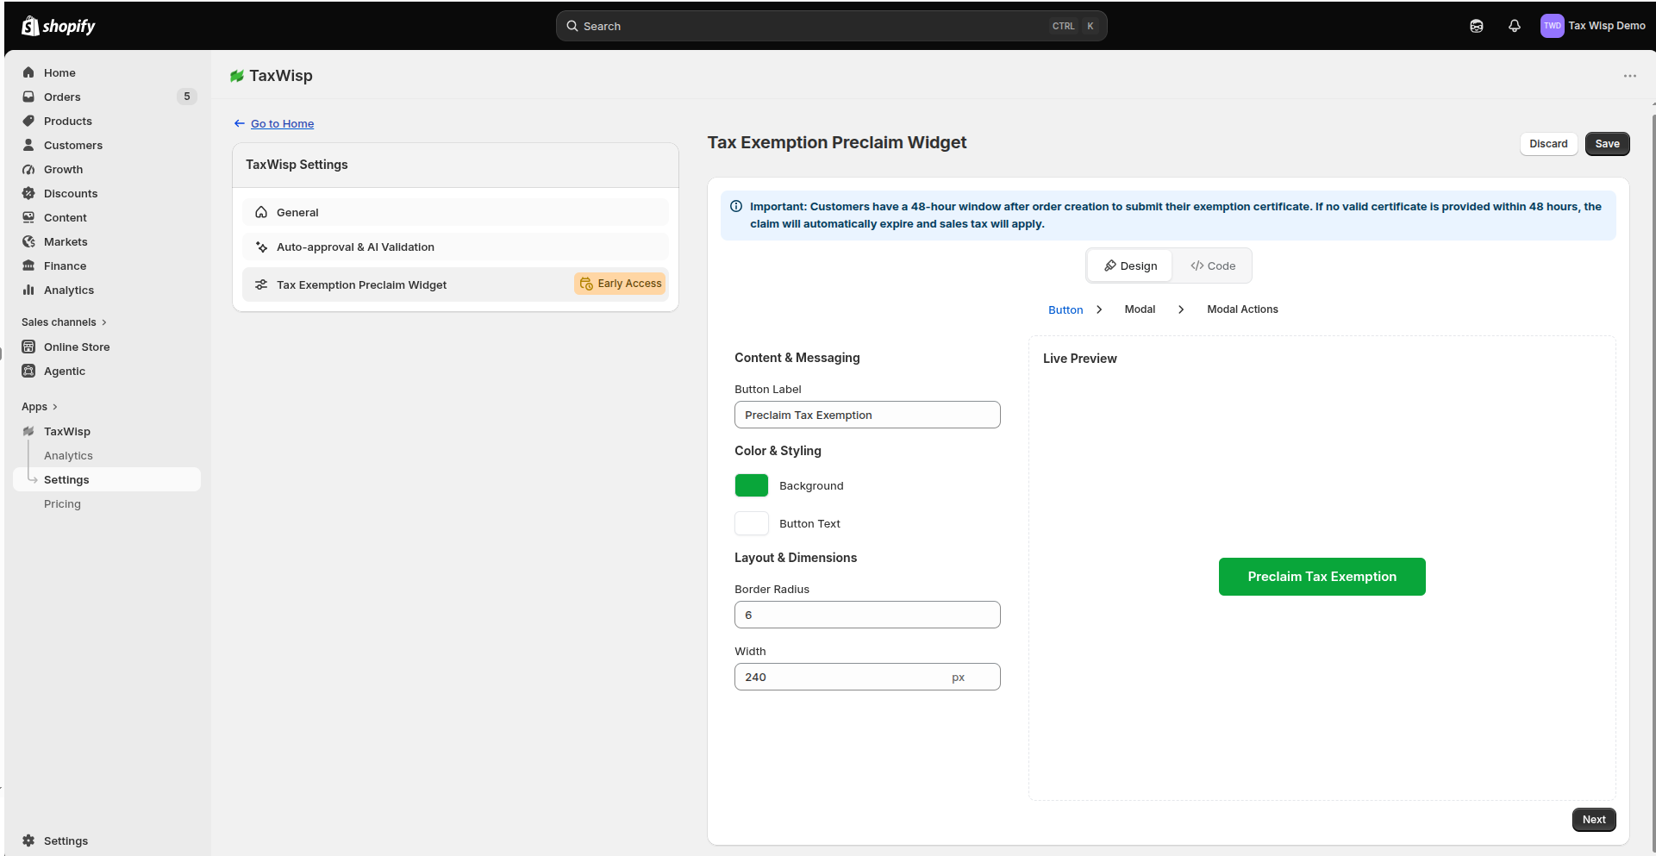Image resolution: width=1656 pixels, height=856 pixels.
Task: Follow the Go to Home link
Action: pyautogui.click(x=282, y=123)
